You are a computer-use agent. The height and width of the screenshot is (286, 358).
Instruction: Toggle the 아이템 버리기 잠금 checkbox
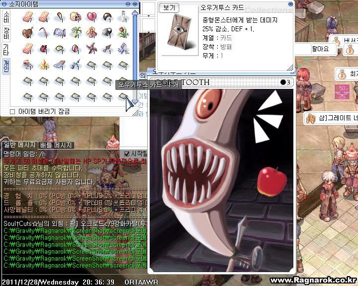click(x=13, y=112)
